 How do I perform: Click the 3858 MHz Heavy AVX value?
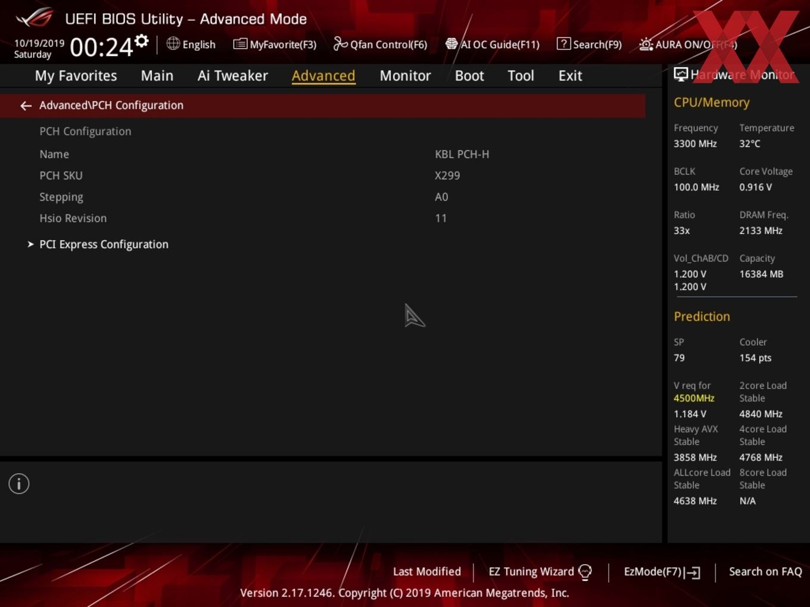coord(695,458)
